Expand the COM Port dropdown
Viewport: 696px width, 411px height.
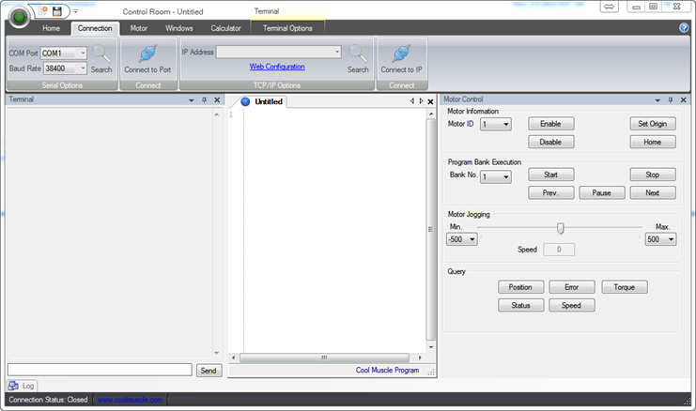[x=83, y=53]
